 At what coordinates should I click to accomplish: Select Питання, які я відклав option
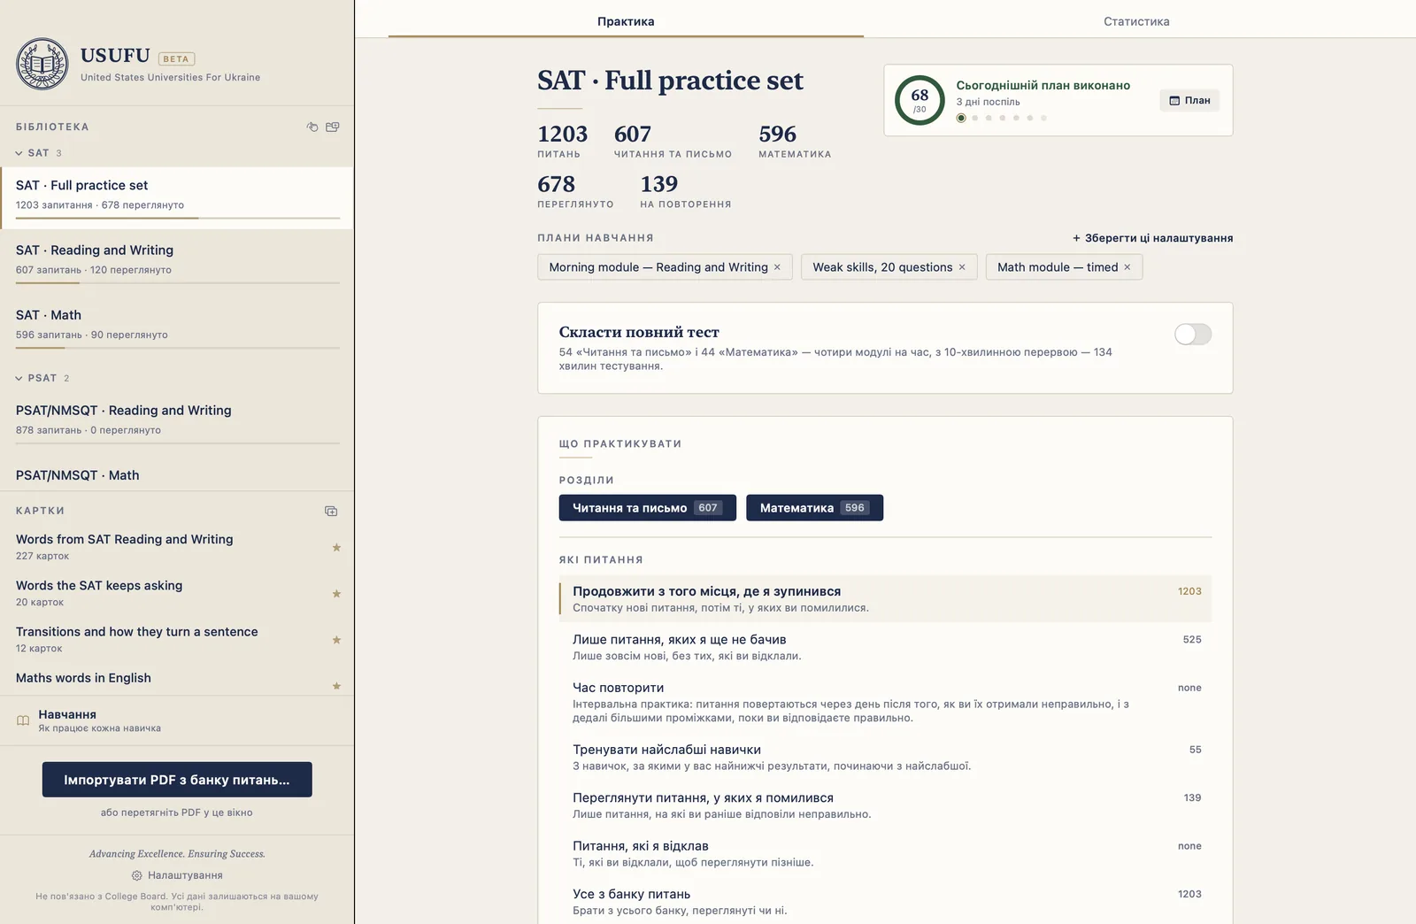885,854
